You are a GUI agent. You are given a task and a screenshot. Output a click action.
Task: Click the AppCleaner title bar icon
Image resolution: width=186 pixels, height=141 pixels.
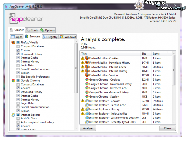(7, 7)
